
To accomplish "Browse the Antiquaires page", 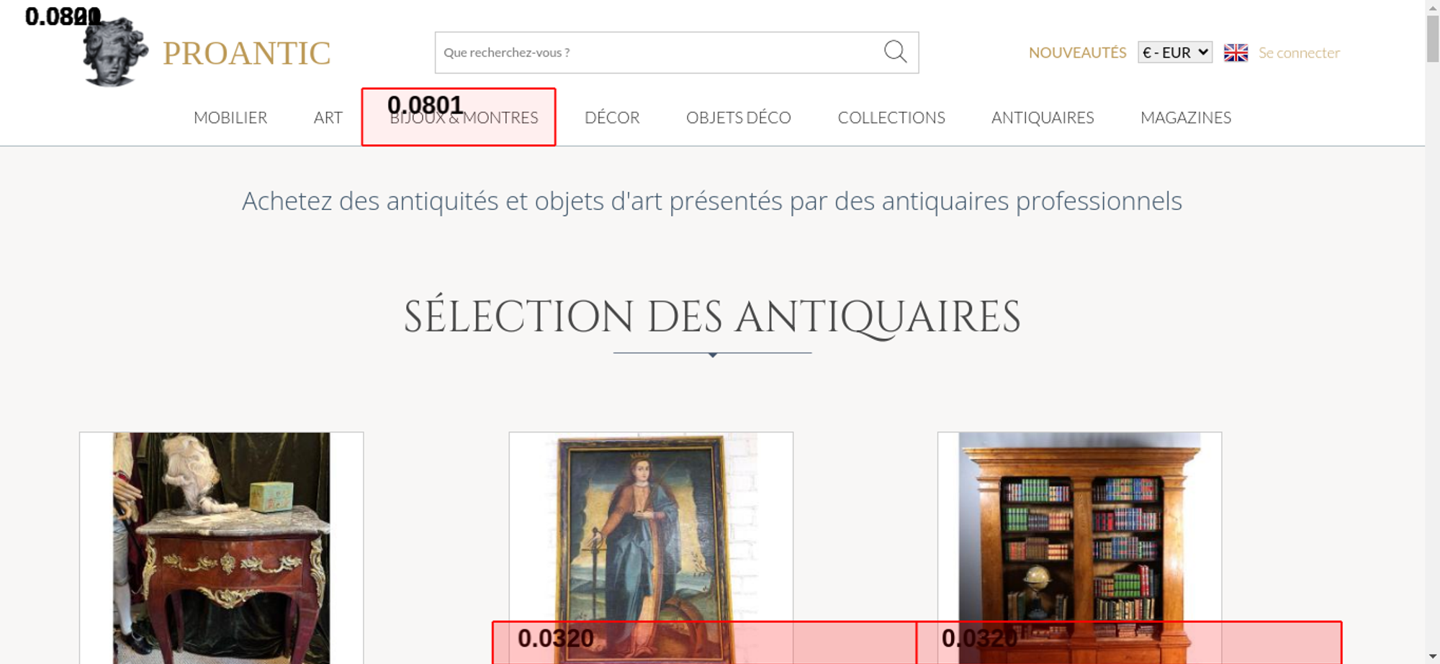I will [1043, 117].
